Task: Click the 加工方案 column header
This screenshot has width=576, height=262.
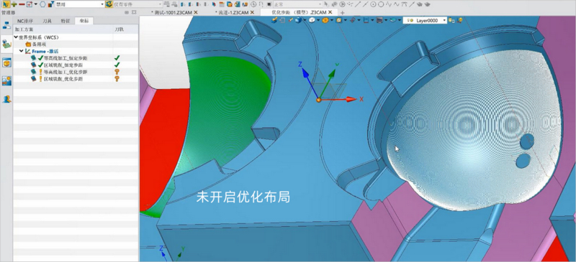Action: point(63,29)
